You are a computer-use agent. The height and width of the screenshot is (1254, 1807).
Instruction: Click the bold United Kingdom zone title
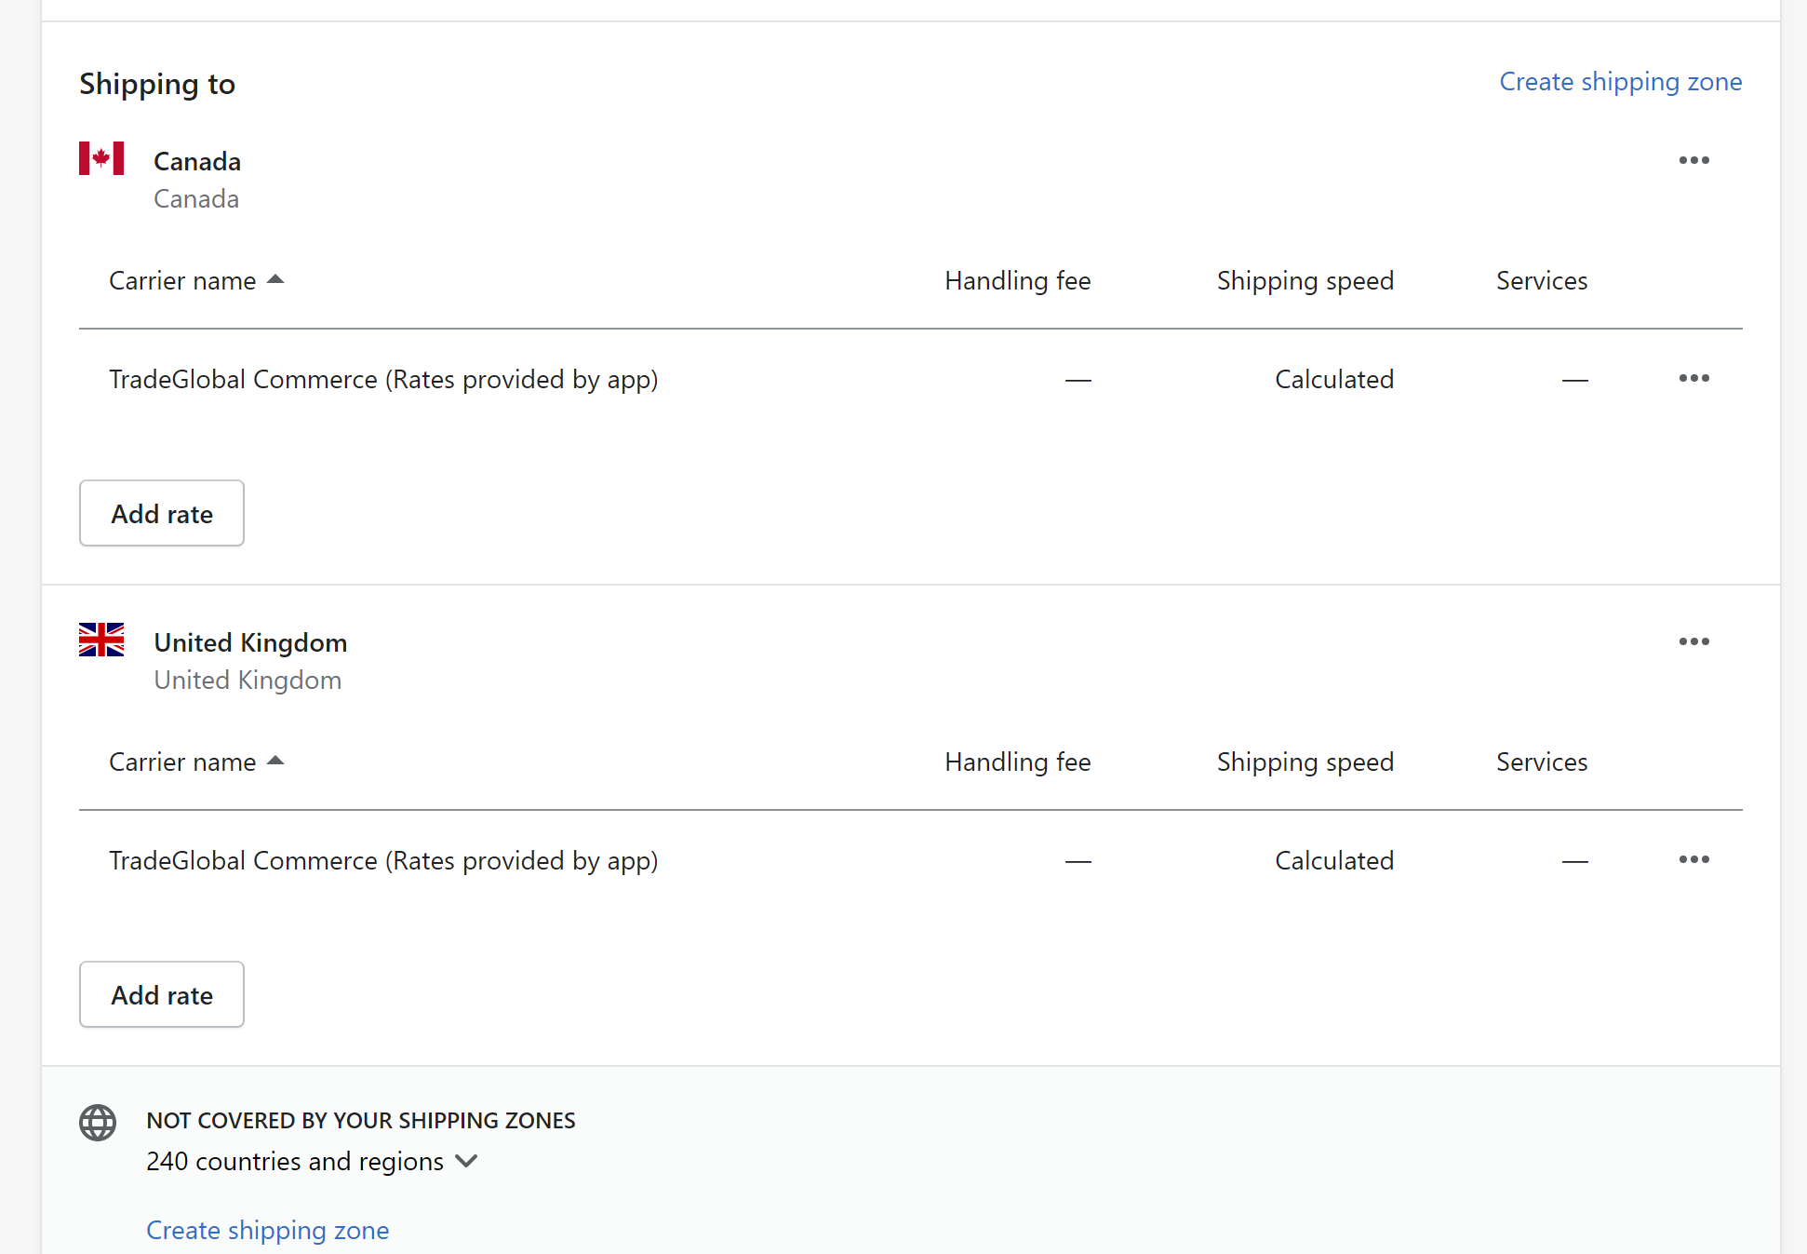250,642
